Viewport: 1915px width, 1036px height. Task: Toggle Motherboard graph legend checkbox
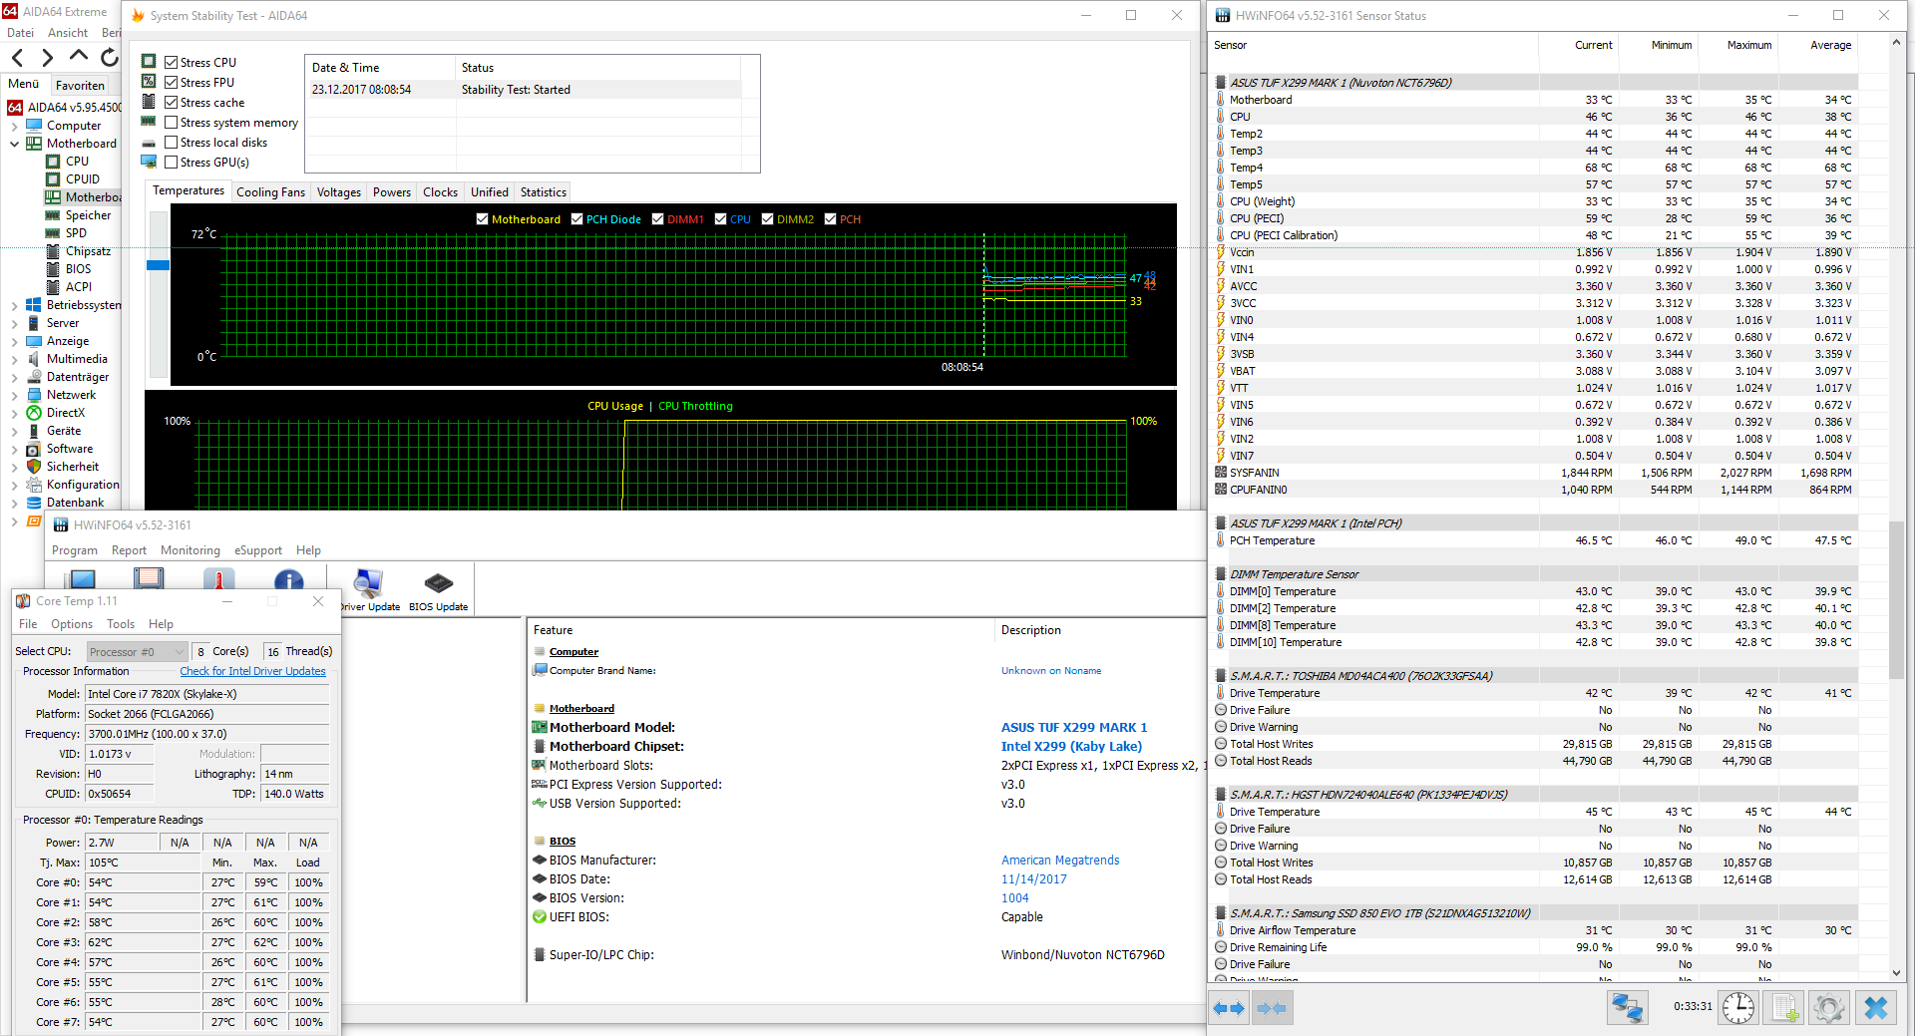pyautogui.click(x=483, y=219)
